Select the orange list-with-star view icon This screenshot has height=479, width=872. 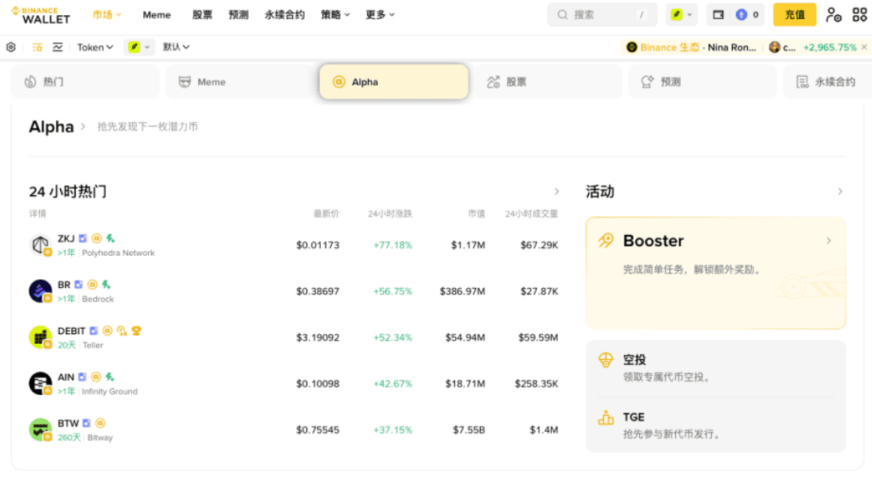pyautogui.click(x=38, y=47)
